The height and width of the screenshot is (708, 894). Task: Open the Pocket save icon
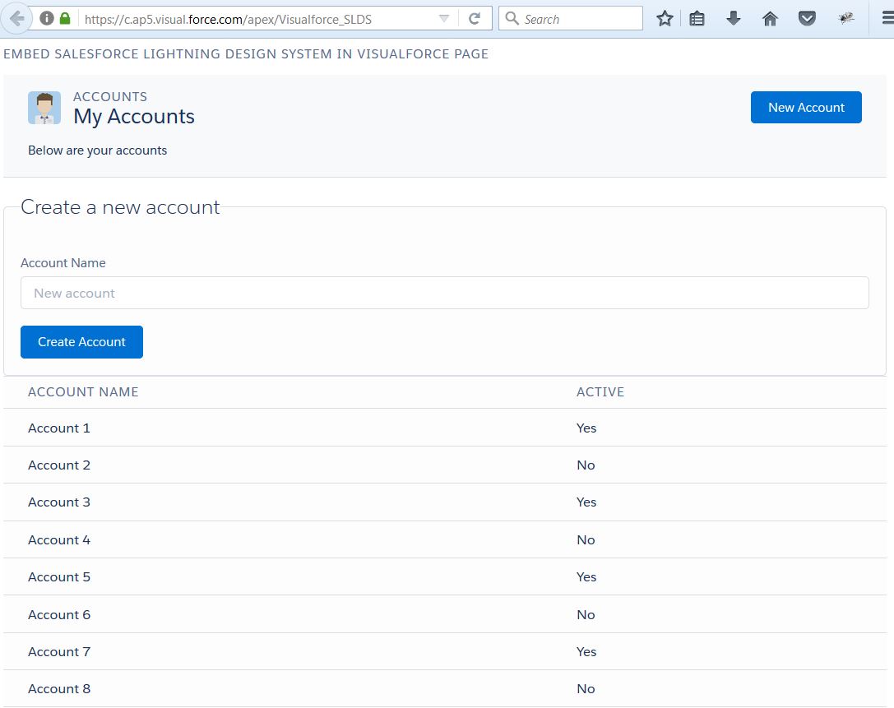[807, 17]
